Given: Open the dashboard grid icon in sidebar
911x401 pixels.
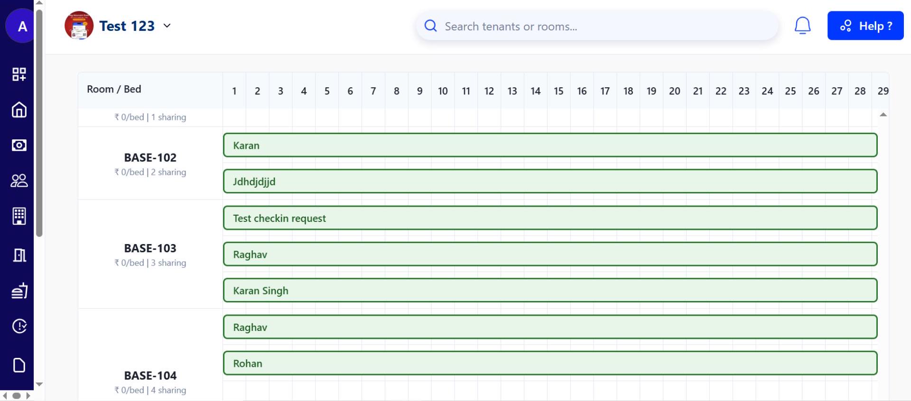Looking at the screenshot, I should (x=19, y=74).
